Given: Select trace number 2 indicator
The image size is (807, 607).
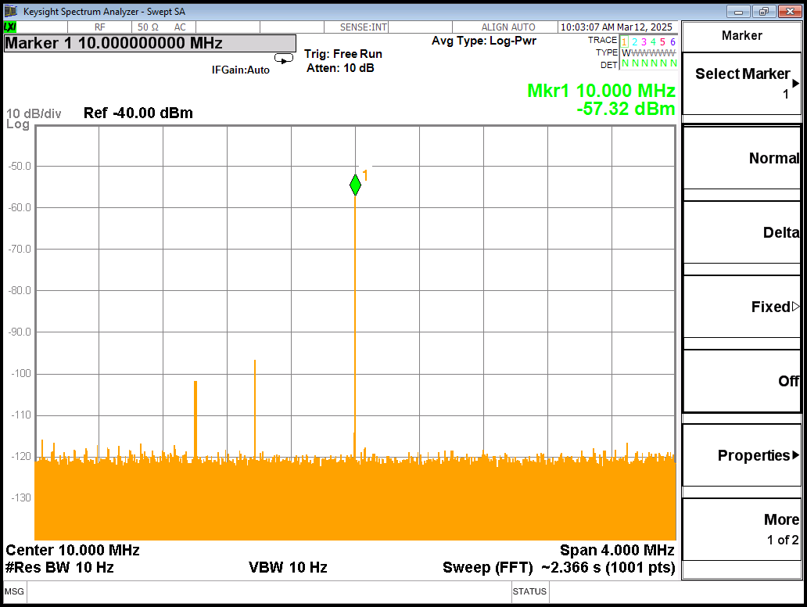Looking at the screenshot, I should pyautogui.click(x=634, y=41).
